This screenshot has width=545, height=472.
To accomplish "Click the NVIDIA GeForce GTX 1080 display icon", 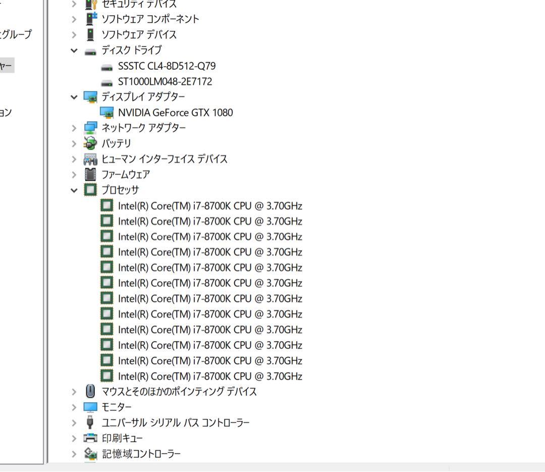I will click(107, 112).
